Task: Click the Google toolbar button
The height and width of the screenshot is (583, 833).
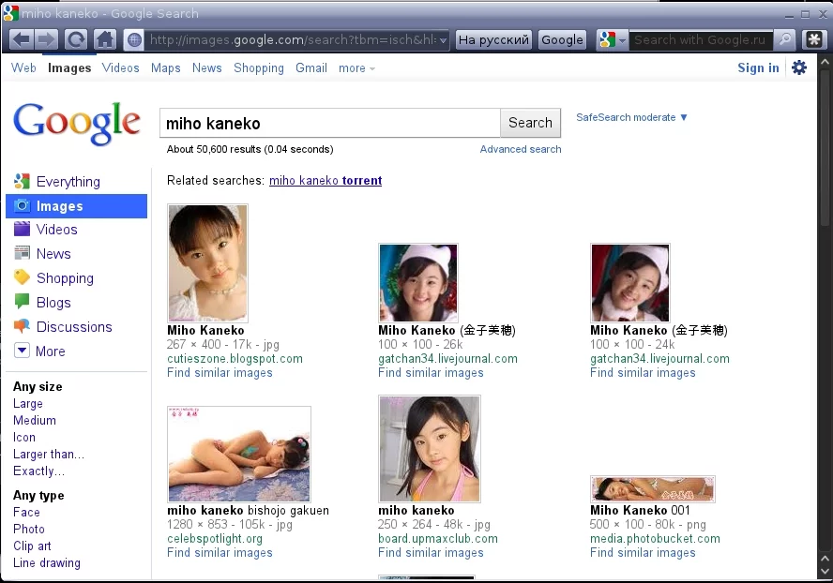Action: (562, 39)
